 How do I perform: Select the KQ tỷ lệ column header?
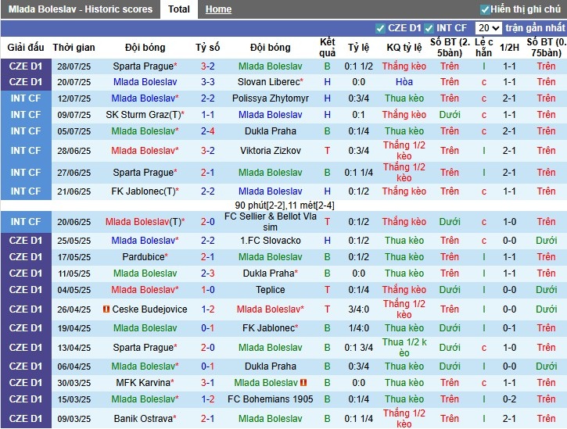tap(404, 48)
